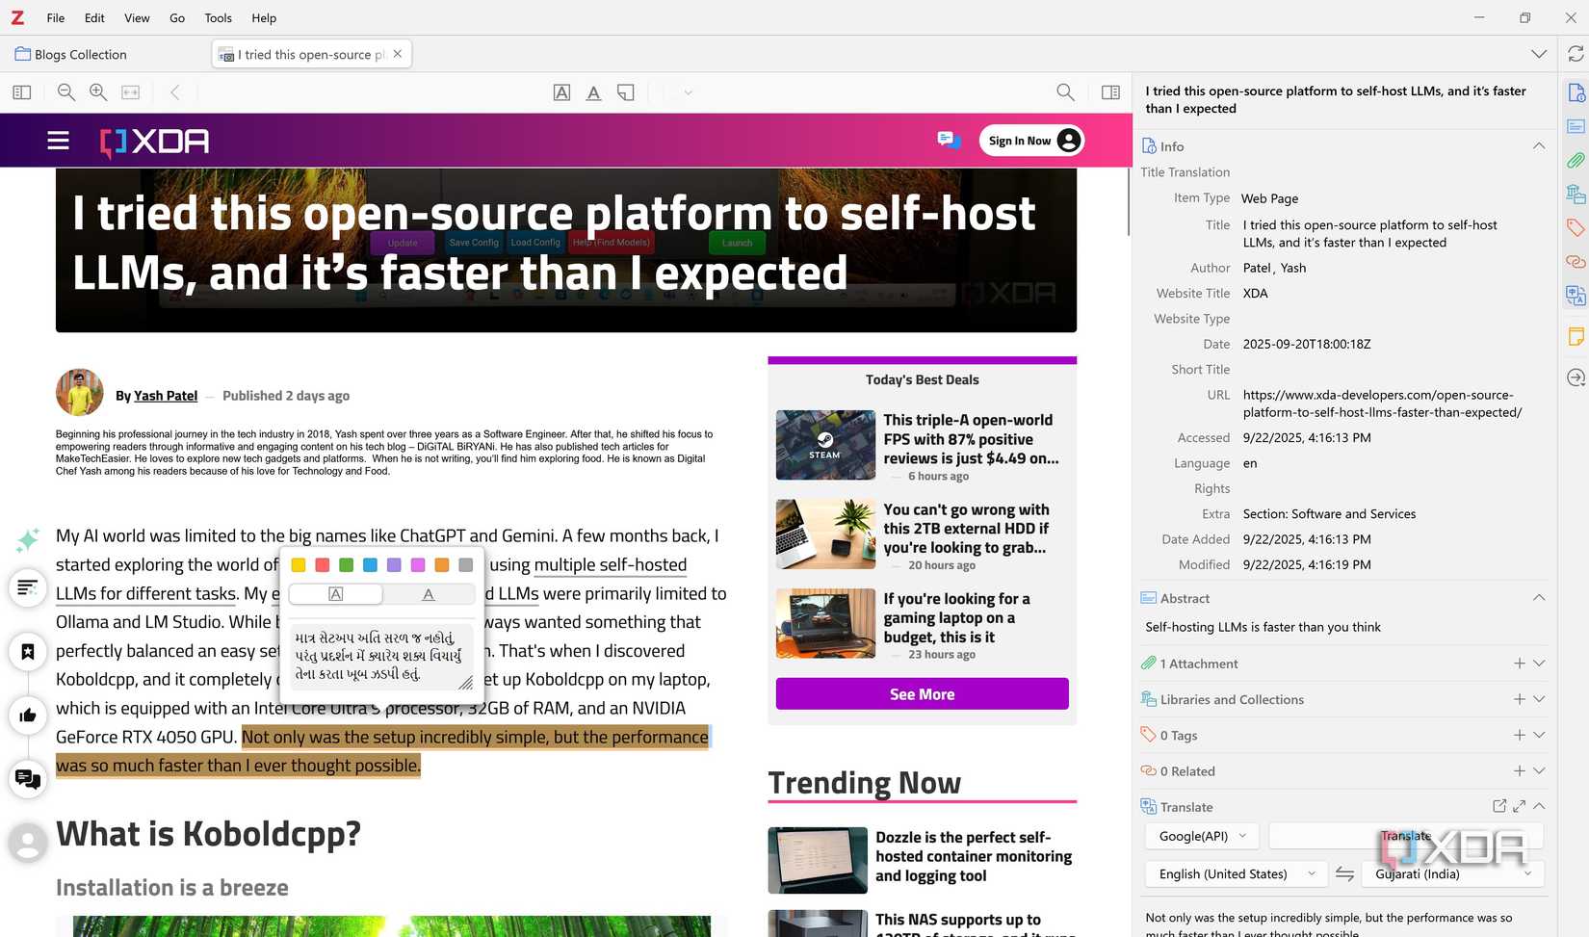Open the Go menu
The height and width of the screenshot is (937, 1589).
pos(177,17)
